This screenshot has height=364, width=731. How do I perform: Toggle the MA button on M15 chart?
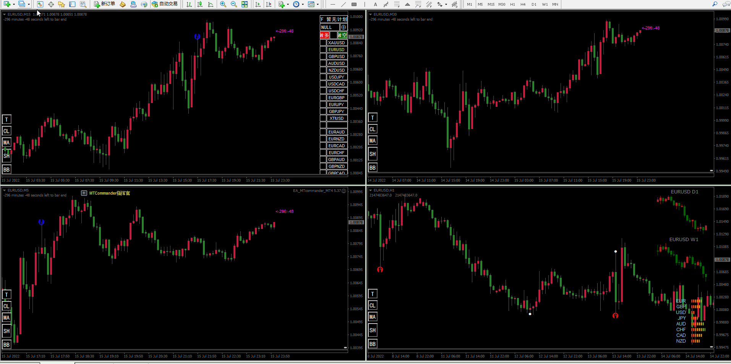click(6, 143)
